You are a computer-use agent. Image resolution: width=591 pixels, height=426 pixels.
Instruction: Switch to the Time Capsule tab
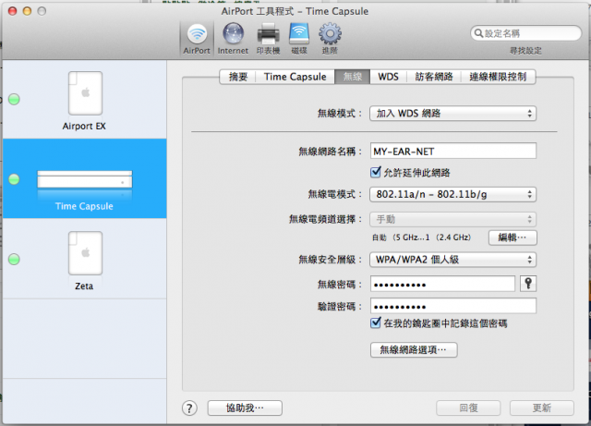coord(295,77)
